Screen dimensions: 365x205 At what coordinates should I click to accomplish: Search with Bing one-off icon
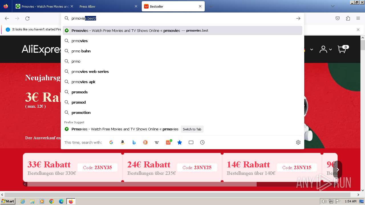point(134,142)
